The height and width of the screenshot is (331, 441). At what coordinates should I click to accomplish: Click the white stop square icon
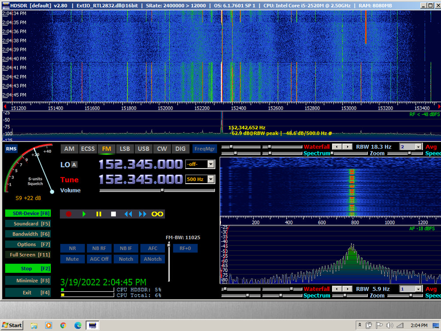[x=113, y=214]
